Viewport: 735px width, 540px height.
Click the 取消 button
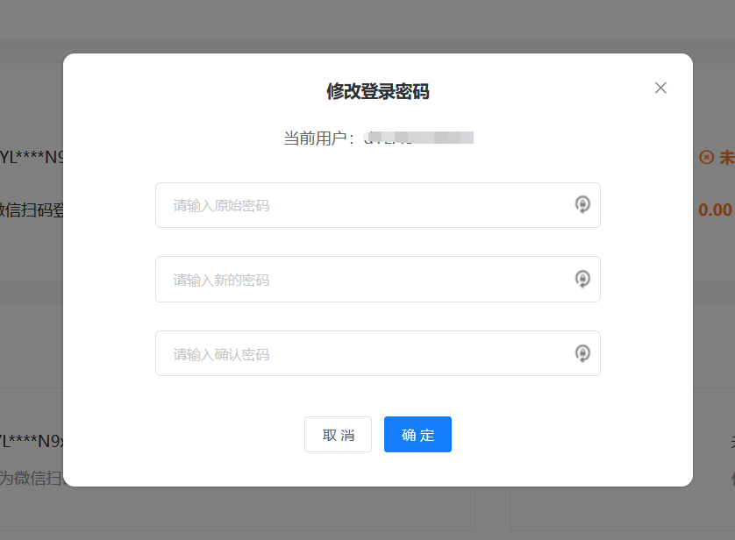338,435
